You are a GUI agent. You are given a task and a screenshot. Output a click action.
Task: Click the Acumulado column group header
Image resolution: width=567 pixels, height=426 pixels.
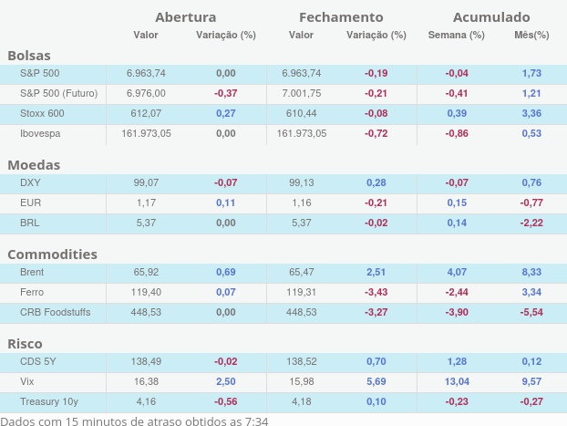tap(490, 17)
